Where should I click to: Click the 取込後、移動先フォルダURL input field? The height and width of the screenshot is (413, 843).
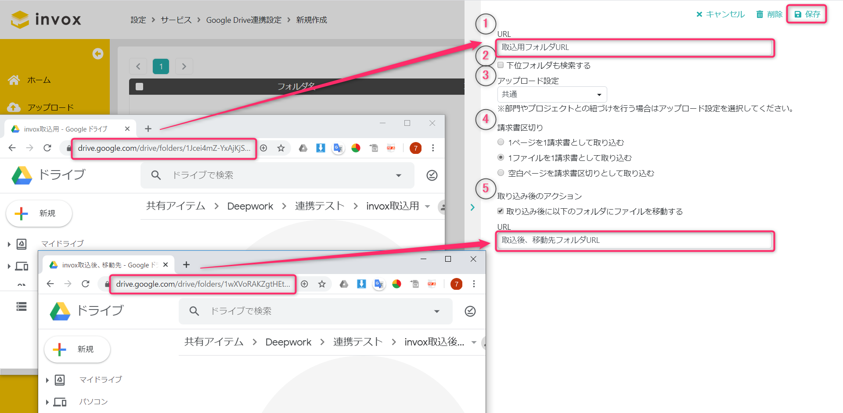[x=635, y=240]
